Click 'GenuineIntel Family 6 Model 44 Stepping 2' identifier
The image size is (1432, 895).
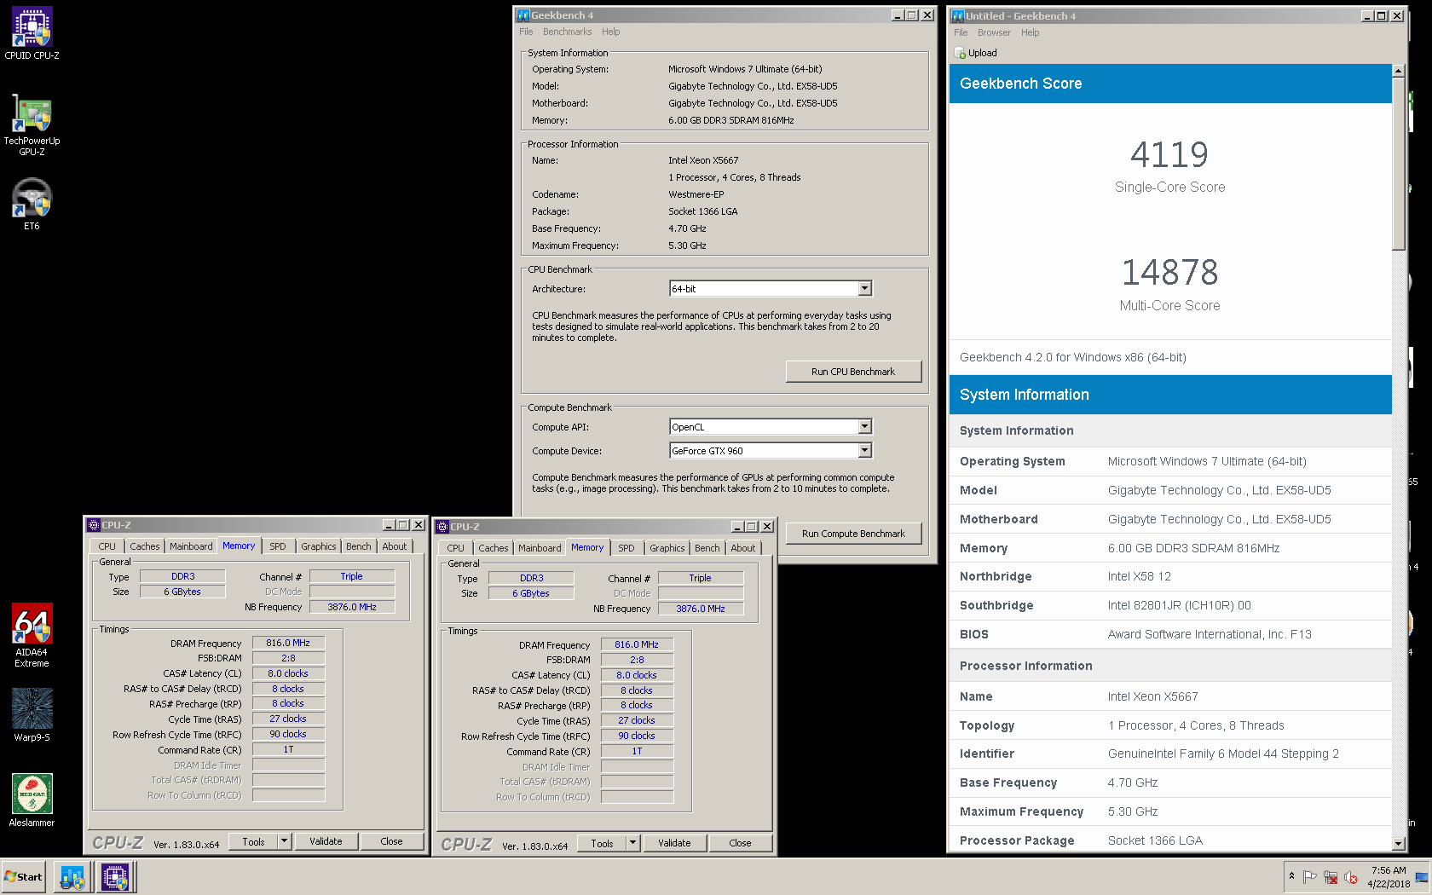point(1223,754)
